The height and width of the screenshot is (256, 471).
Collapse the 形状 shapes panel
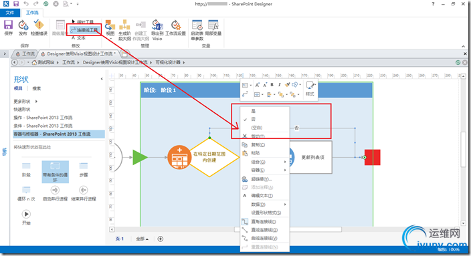click(x=102, y=79)
